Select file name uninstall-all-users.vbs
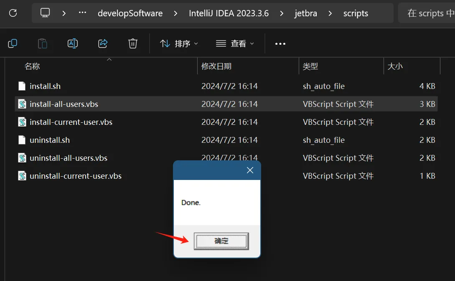455x281 pixels. (69, 158)
